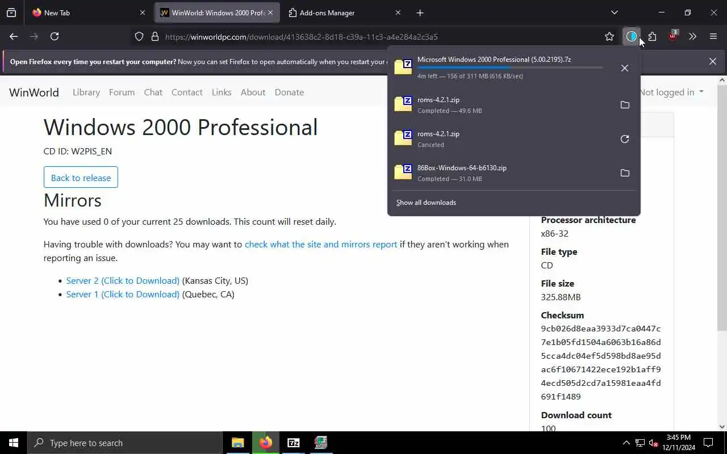Open File Explorer from taskbar
727x454 pixels.
[237, 443]
